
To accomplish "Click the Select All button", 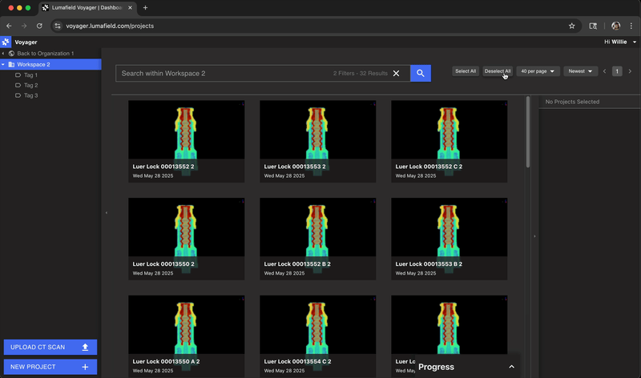I will tap(465, 71).
